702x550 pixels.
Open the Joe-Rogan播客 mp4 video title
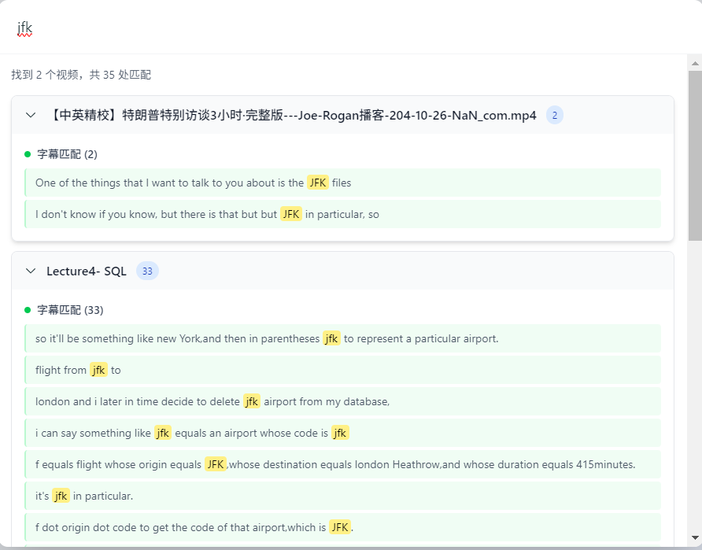(x=291, y=115)
